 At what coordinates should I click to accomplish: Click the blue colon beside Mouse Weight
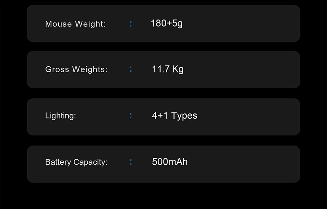coord(130,24)
